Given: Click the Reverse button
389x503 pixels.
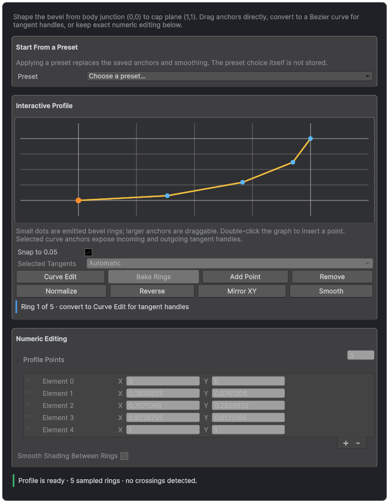Looking at the screenshot, I should pyautogui.click(x=152, y=292).
